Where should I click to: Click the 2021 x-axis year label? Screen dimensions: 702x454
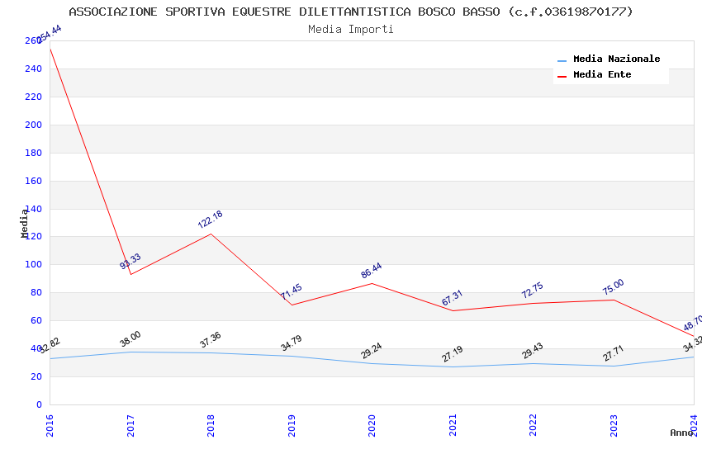pos(453,425)
